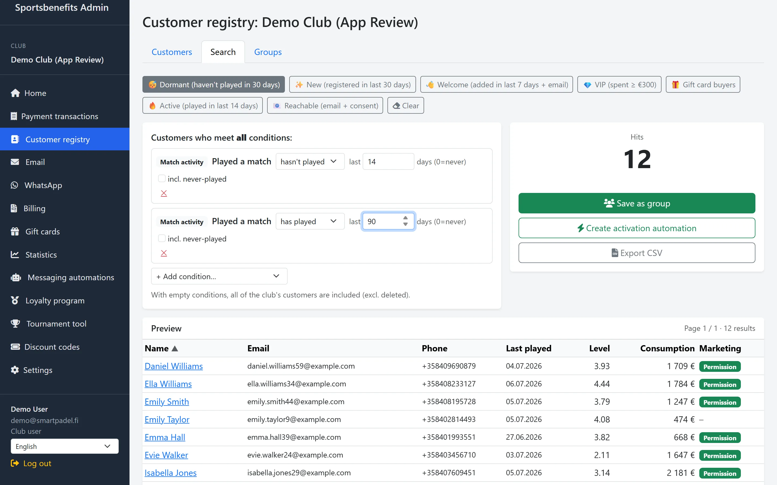Viewport: 777px width, 485px height.
Task: Remove the "hasn't played" condition with red X
Action: (x=164, y=193)
